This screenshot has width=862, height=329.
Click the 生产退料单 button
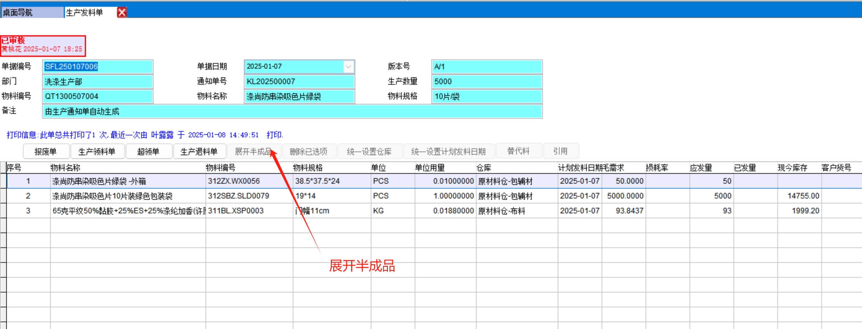[199, 152]
